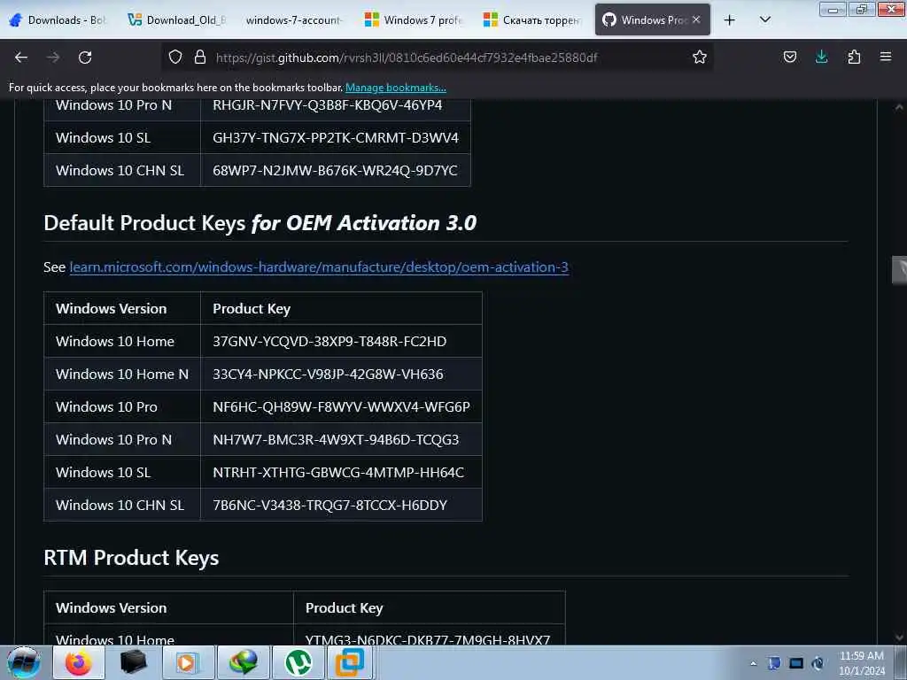Screen dimensions: 907x680
Task: Switch to the Download_Old tab
Action: 177,19
